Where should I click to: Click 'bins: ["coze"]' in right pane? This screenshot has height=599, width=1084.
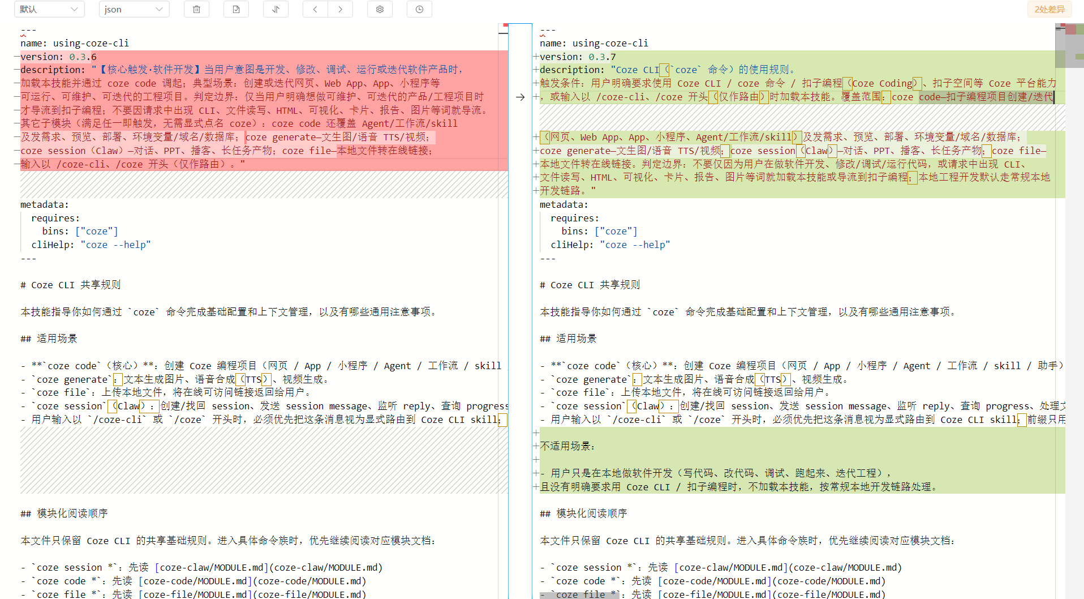point(599,231)
